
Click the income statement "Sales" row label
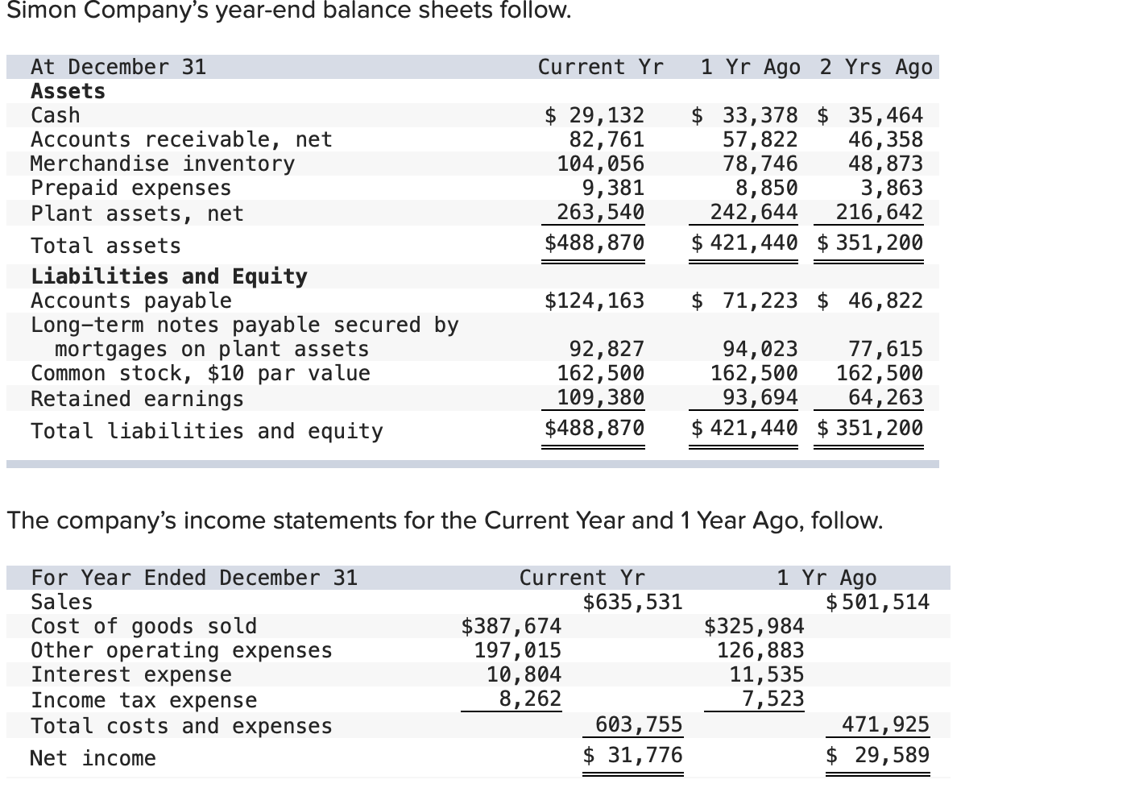62,602
